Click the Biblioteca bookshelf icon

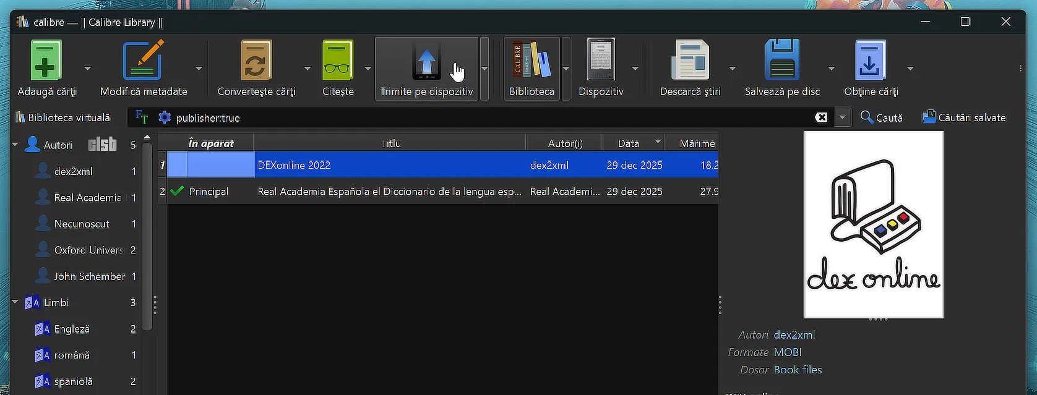pos(531,61)
